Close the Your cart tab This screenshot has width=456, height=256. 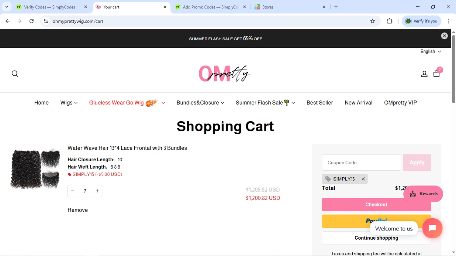(165, 7)
